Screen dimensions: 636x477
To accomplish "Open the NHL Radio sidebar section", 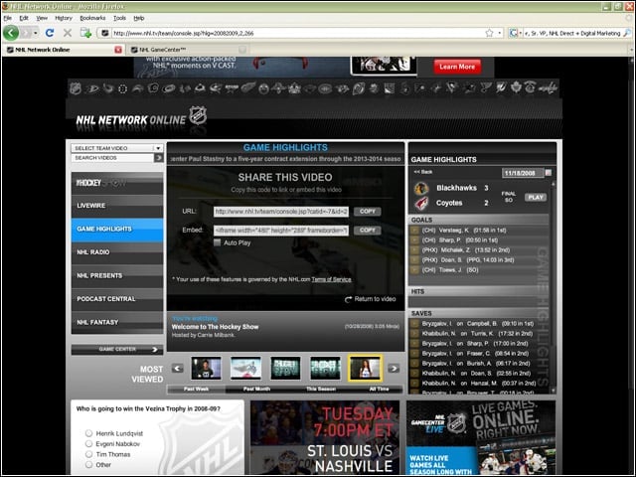I will tap(117, 252).
